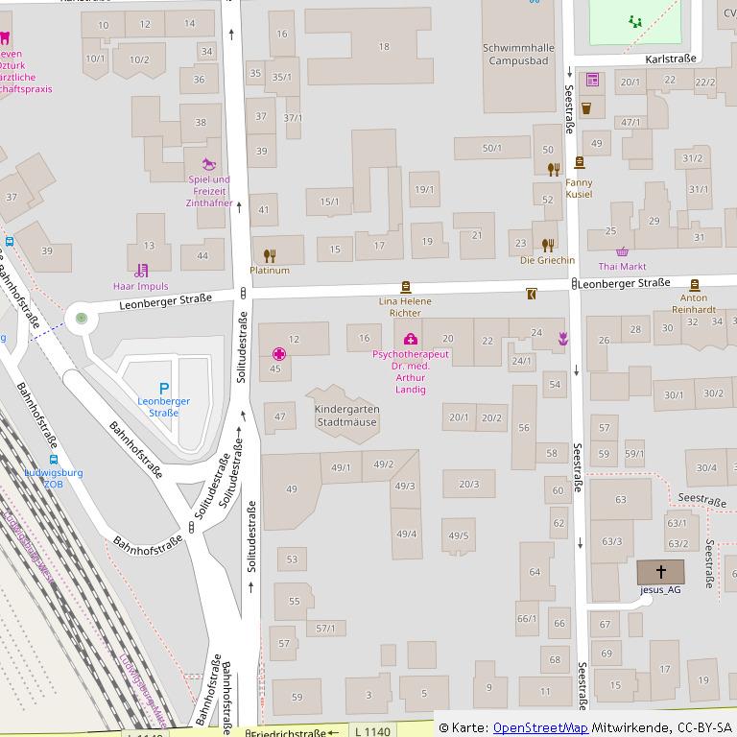Open the Leonberger Straße parking marker
Viewport: 737px width, 737px height.
point(163,388)
